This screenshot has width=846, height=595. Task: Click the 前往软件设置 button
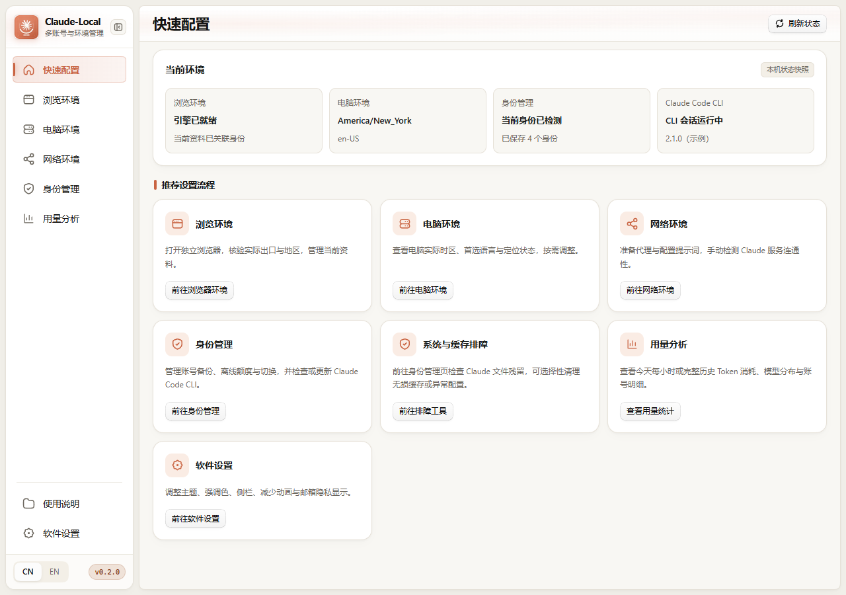tap(196, 519)
